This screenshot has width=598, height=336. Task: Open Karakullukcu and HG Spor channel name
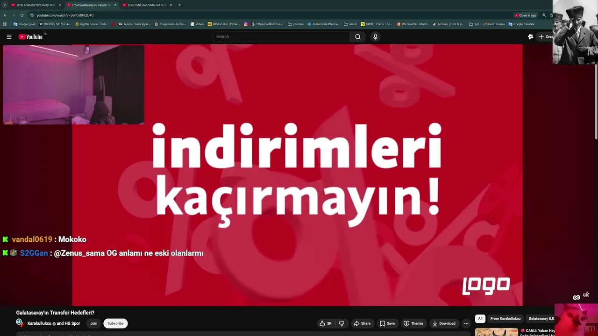(x=54, y=323)
